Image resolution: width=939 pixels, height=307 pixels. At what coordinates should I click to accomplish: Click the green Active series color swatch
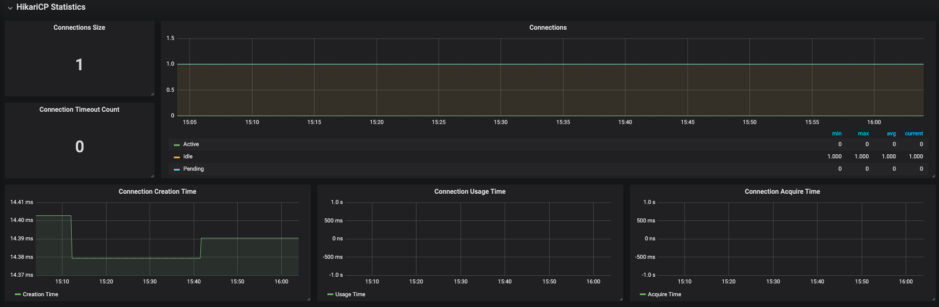[x=177, y=145]
